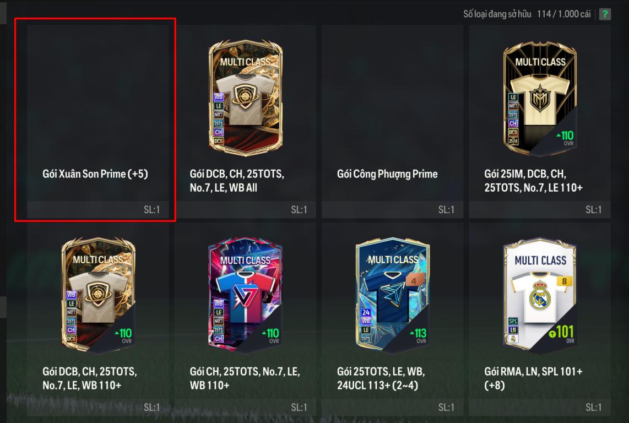Click the SL:1 quantity bar under the Công Phượng pack
The height and width of the screenshot is (423, 629).
pos(392,209)
